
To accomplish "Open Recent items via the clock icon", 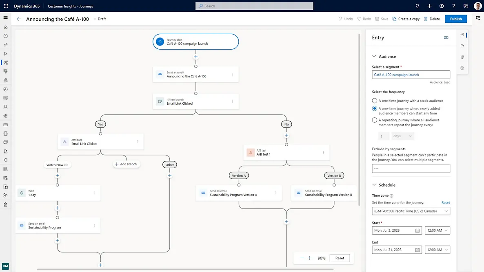I will point(5,36).
